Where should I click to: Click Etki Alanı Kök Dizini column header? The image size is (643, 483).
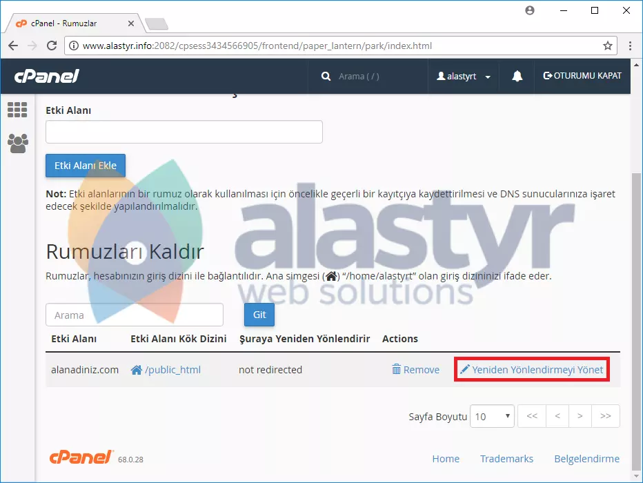click(179, 339)
